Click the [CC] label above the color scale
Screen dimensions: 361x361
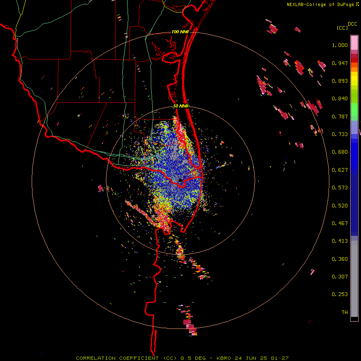click(343, 28)
